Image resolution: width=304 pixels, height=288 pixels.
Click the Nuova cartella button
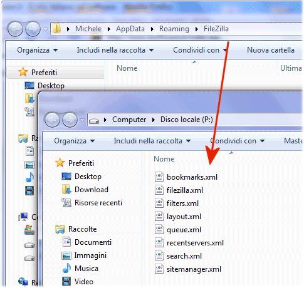(x=271, y=50)
